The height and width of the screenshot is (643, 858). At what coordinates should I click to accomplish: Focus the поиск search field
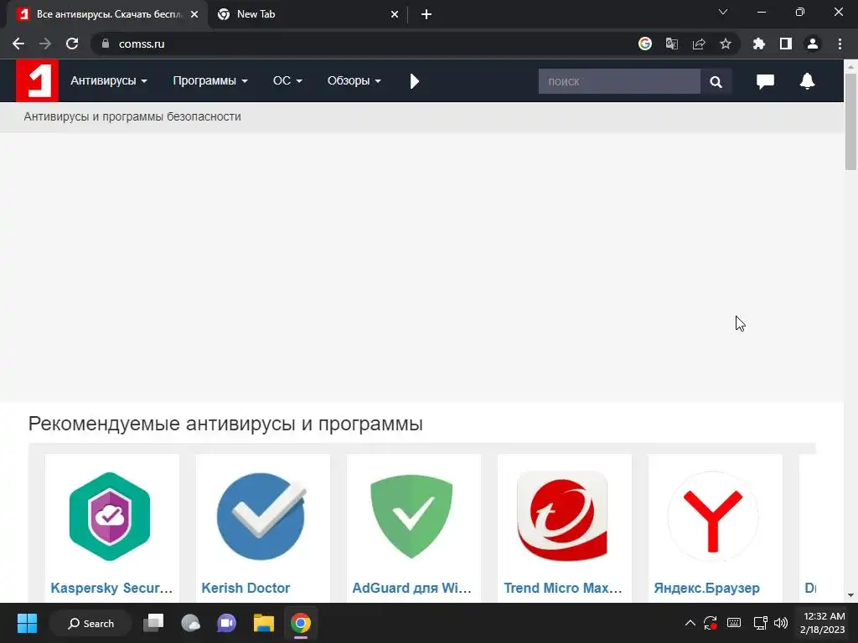tap(619, 81)
